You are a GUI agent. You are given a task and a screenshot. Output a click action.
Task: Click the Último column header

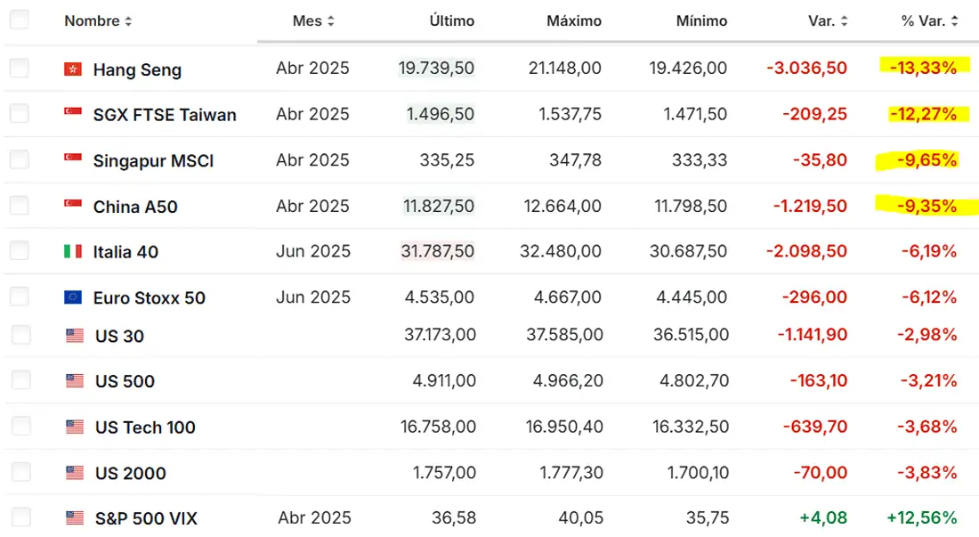point(451,20)
